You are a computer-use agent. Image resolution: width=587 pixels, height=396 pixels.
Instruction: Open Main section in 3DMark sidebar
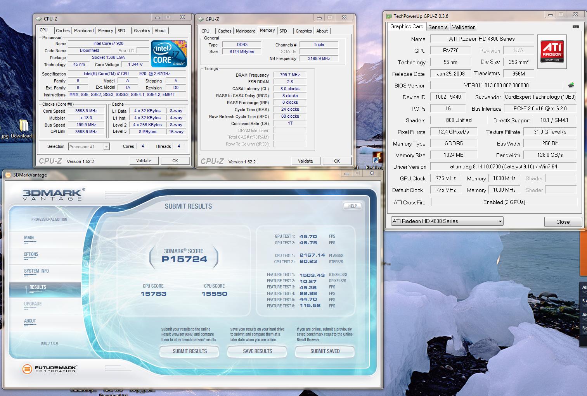point(29,238)
